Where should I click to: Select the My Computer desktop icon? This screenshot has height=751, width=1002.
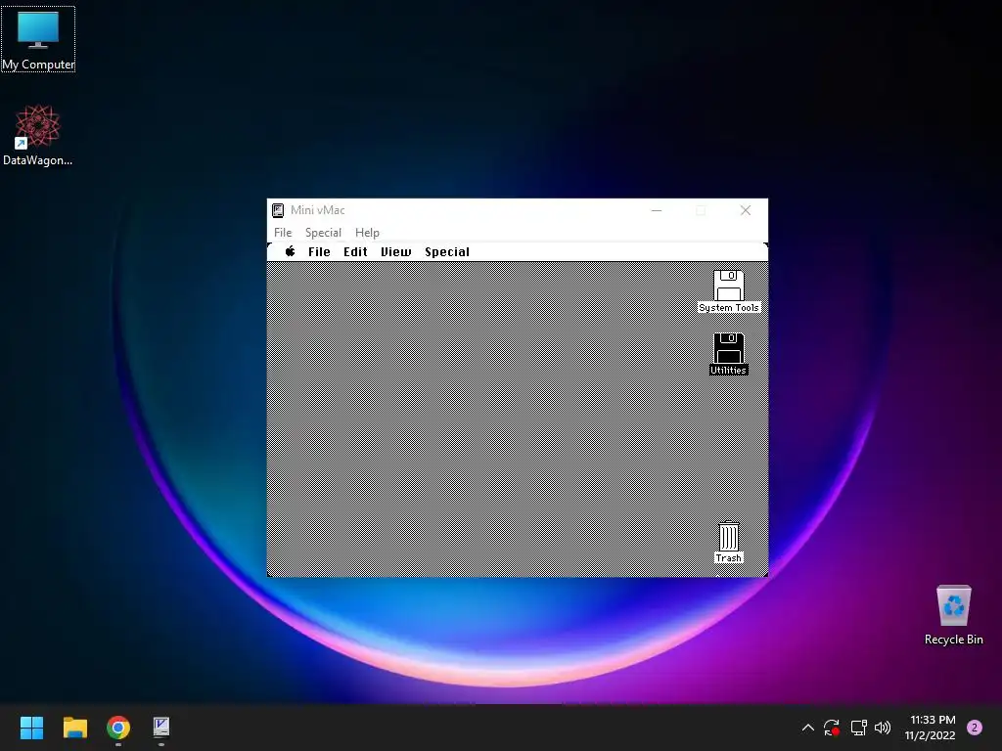(x=38, y=39)
